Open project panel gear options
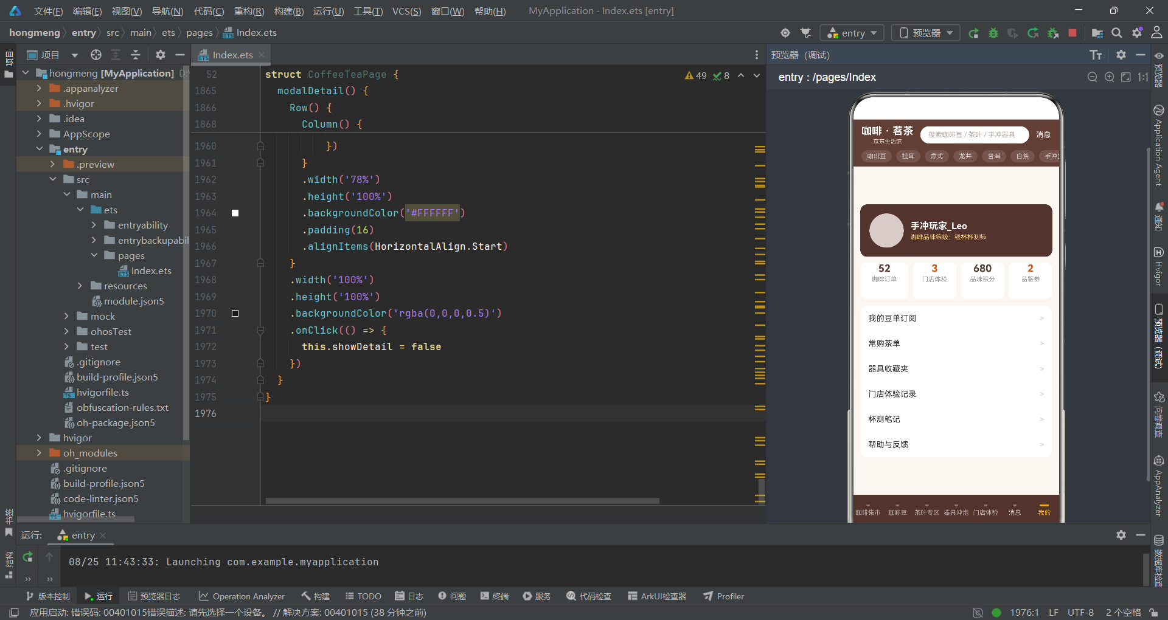Image resolution: width=1168 pixels, height=620 pixels. (161, 55)
